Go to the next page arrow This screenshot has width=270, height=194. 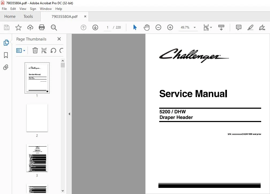click(x=95, y=27)
